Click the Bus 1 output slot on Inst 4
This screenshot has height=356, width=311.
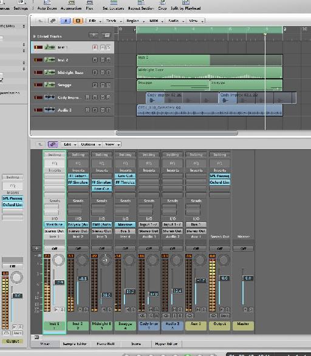[x=125, y=231]
